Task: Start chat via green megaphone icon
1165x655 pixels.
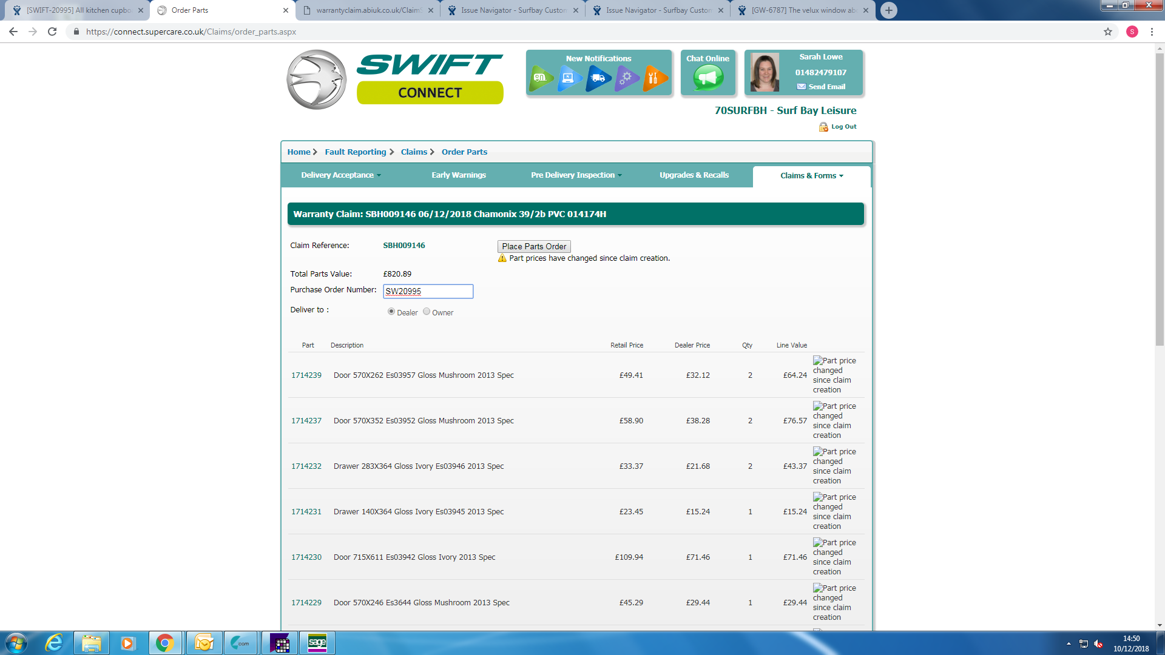Action: tap(708, 78)
